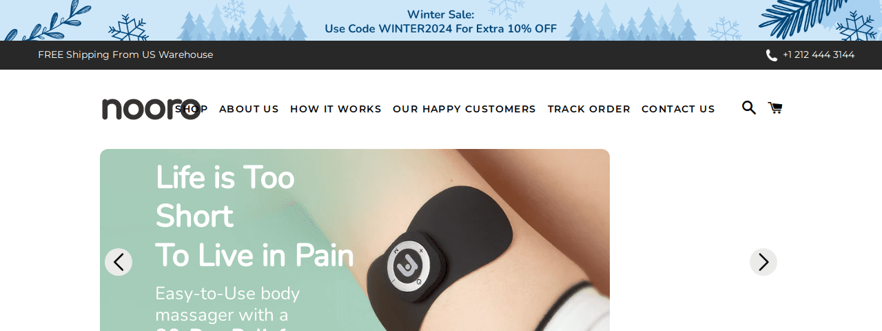
Task: Go to CONTACT US page
Action: pos(678,109)
